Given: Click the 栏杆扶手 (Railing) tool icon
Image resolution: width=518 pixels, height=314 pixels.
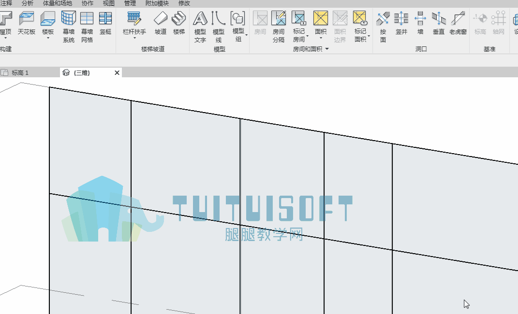Looking at the screenshot, I should 134,18.
